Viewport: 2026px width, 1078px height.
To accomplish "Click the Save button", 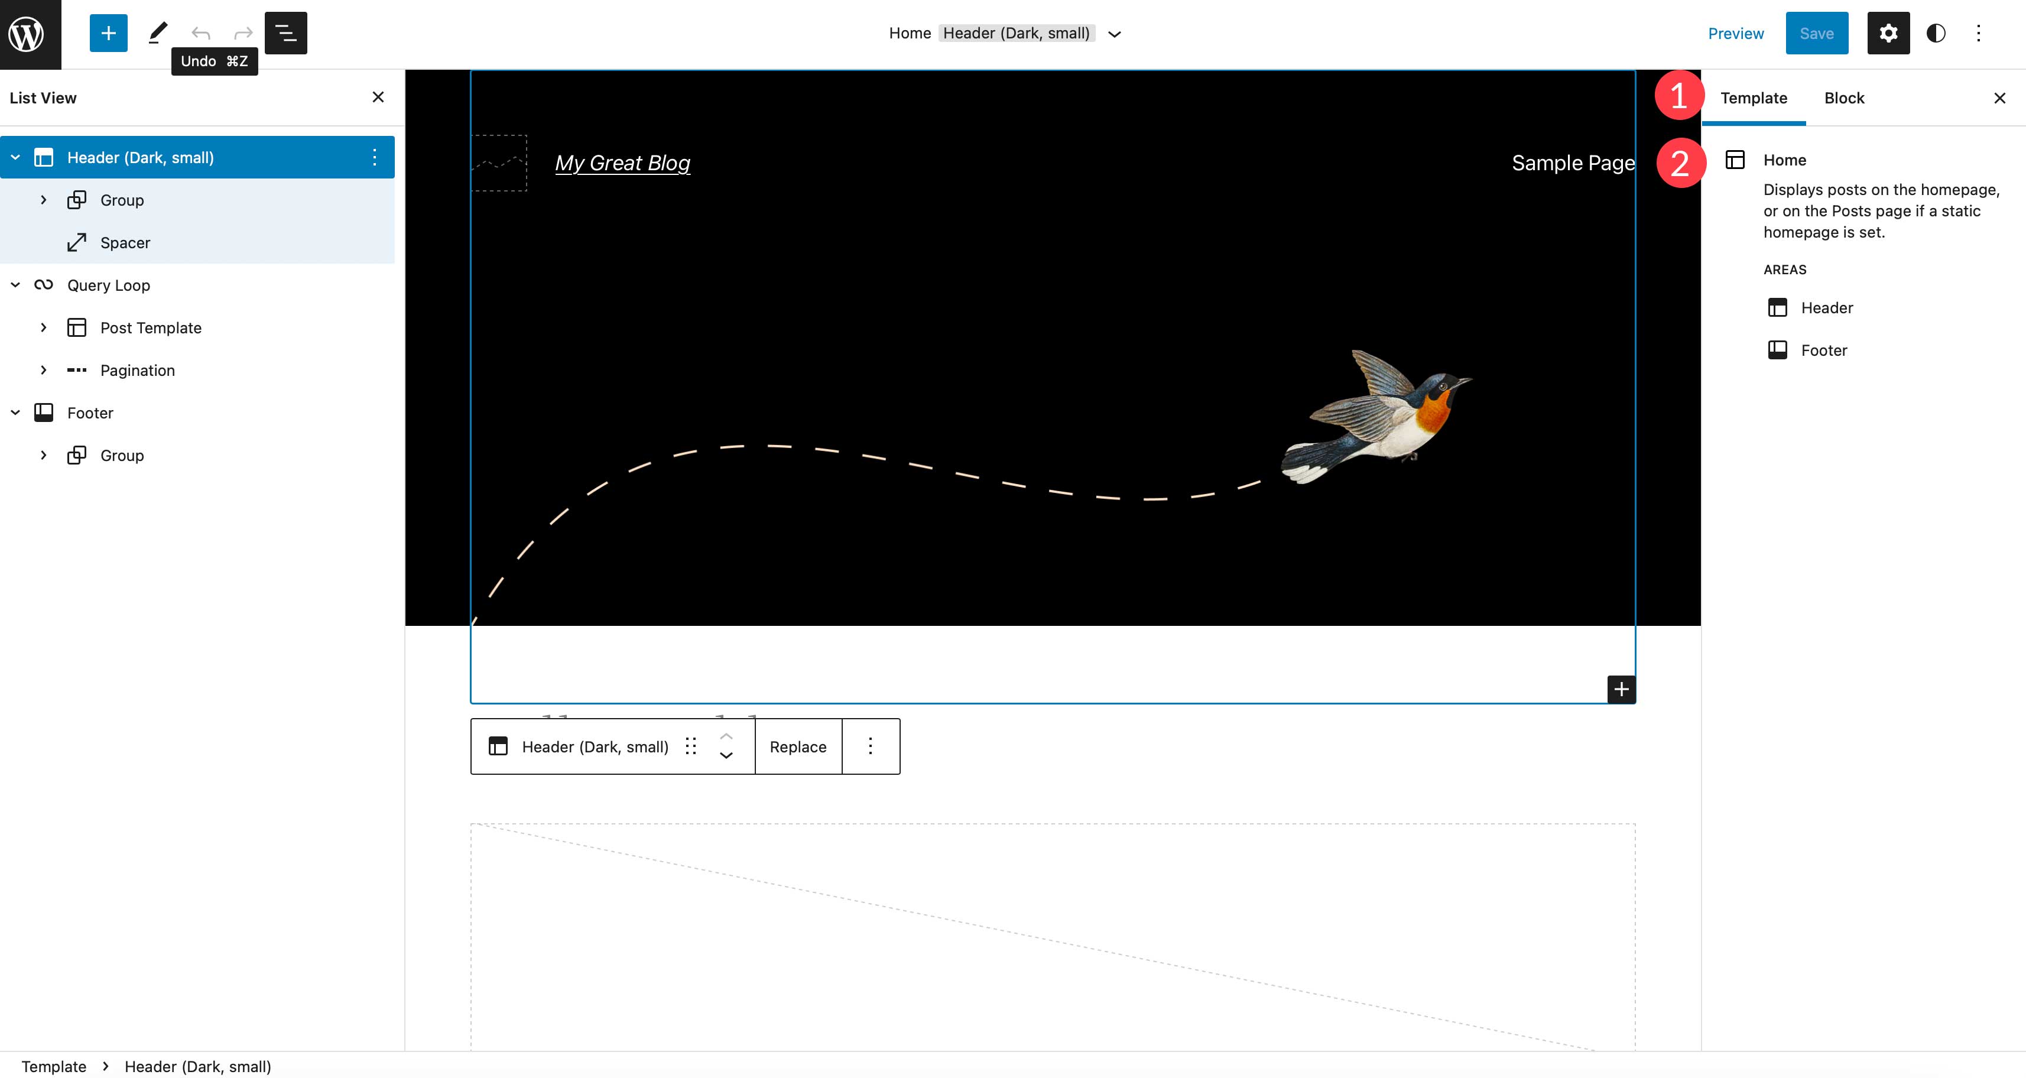I will (x=1817, y=34).
